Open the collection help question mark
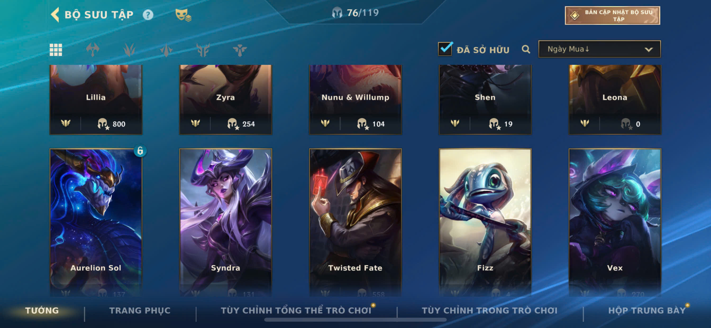Image resolution: width=711 pixels, height=328 pixels. tap(148, 15)
